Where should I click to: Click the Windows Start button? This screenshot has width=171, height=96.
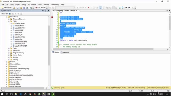click(x=2, y=94)
